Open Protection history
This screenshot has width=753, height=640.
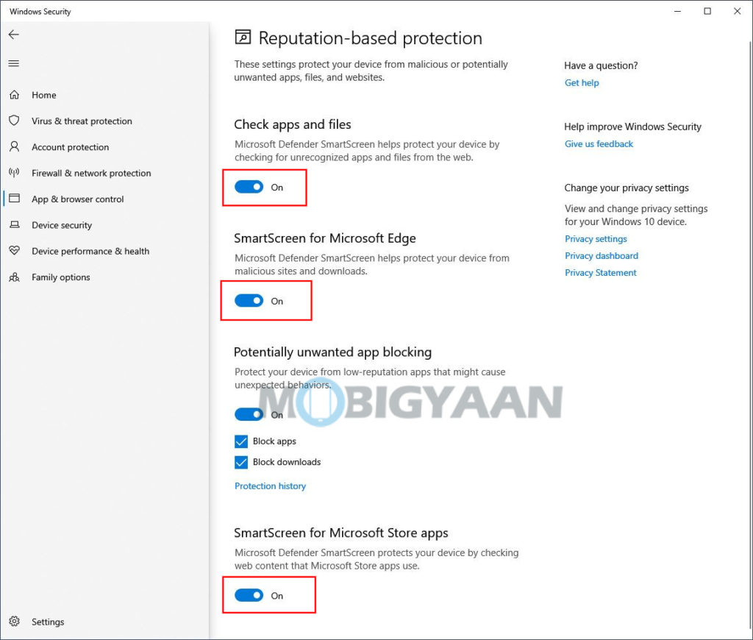point(270,486)
